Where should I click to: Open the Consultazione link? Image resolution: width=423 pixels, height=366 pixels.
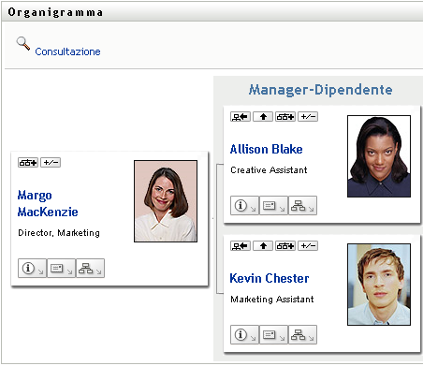[x=67, y=51]
